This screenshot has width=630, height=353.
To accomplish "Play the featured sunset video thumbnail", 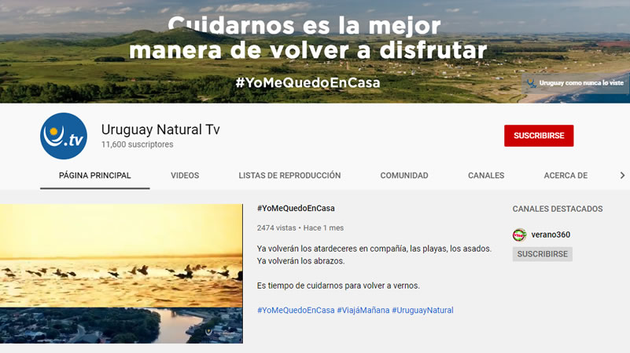I will (121, 274).
